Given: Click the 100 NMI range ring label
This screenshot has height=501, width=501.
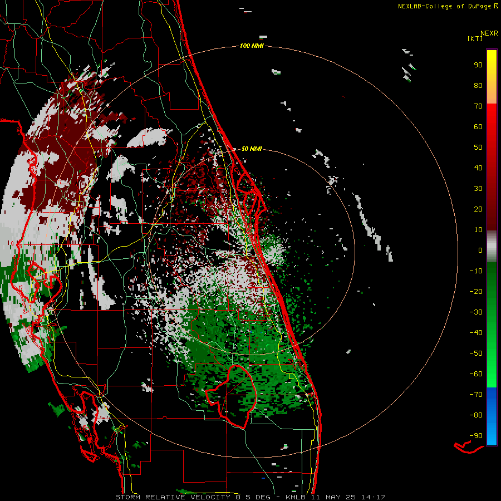Looking at the screenshot, I should 252,46.
